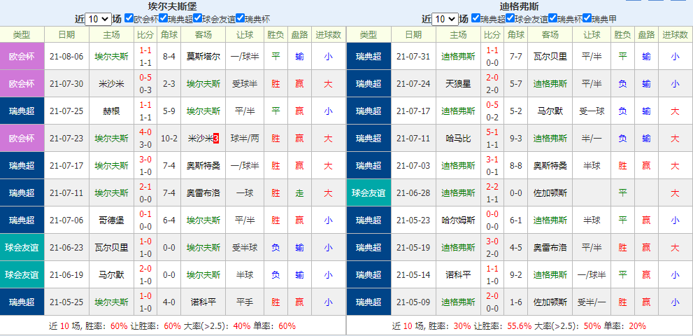Open the match count dropdown under 迪格弗斯
Image resolution: width=693 pixels, height=336 pixels.
pyautogui.click(x=445, y=19)
